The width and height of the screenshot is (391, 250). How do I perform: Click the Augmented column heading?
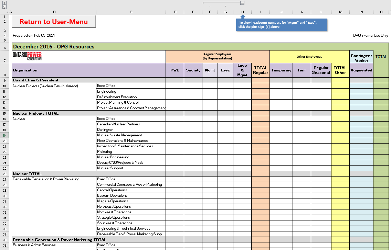point(361,70)
